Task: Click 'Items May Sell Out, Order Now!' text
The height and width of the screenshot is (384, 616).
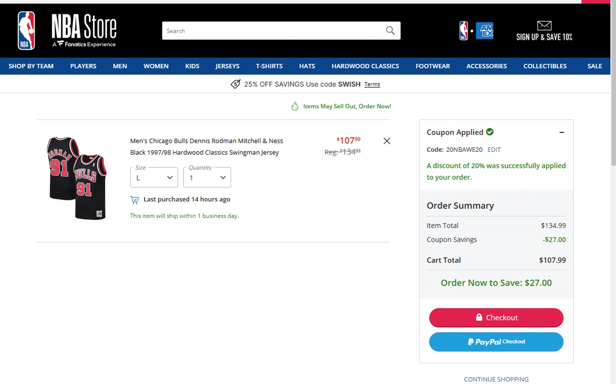Action: pyautogui.click(x=347, y=106)
